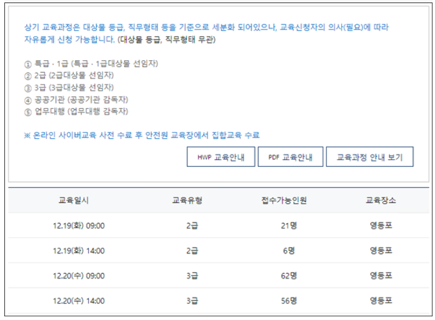Click the 2급 (2급대상물 선임자) list item

[69, 75]
